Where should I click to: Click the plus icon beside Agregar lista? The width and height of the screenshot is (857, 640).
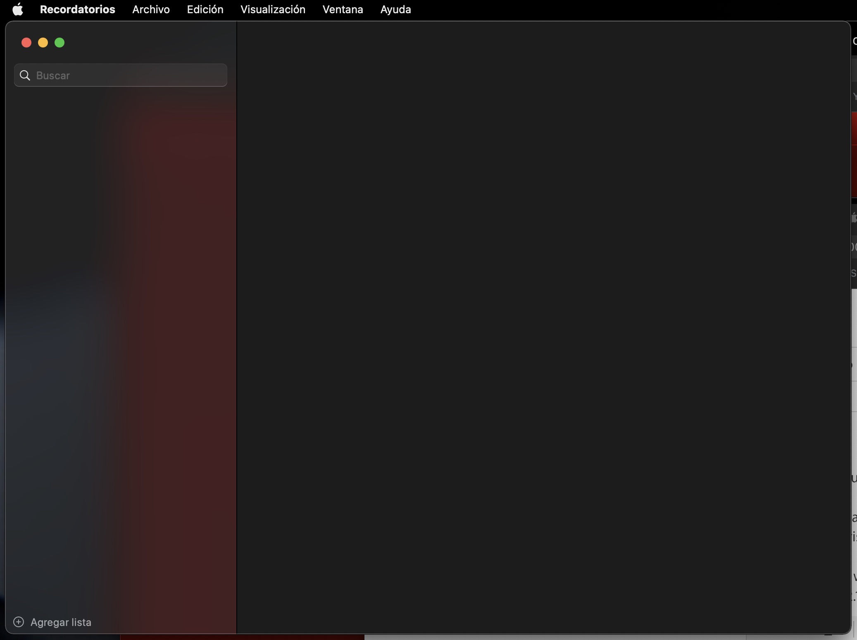(19, 622)
